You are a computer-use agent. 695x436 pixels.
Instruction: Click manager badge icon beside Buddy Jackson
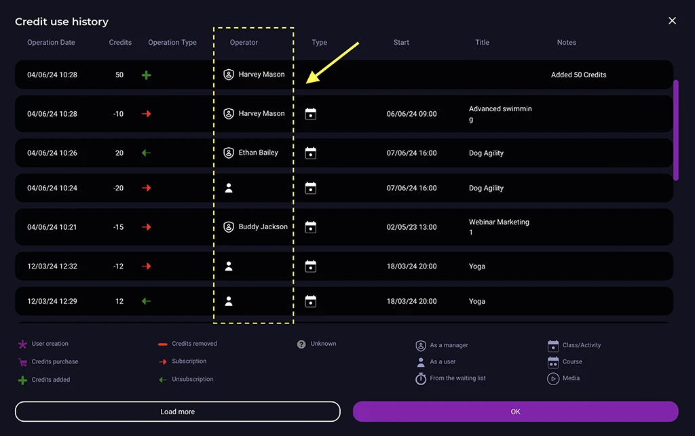(x=229, y=227)
